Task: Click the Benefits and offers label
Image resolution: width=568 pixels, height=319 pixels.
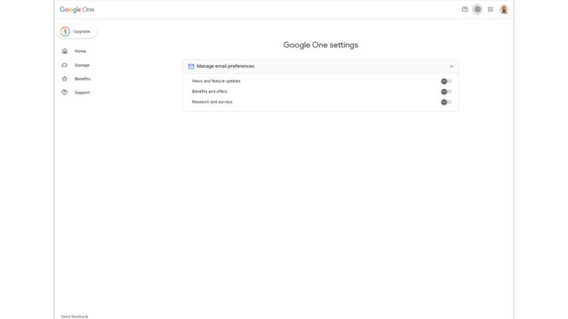Action: coord(210,92)
